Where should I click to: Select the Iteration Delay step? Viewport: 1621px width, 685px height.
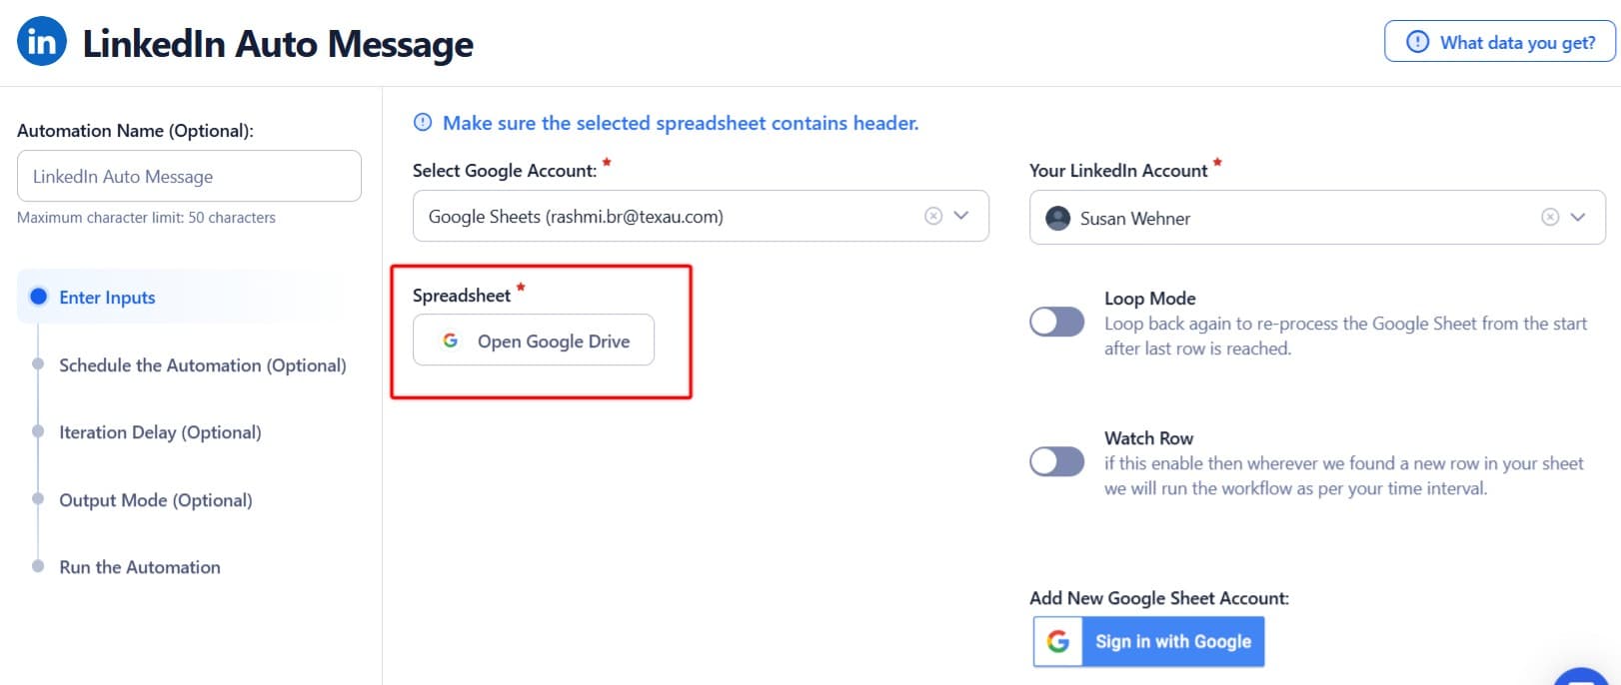tap(160, 432)
